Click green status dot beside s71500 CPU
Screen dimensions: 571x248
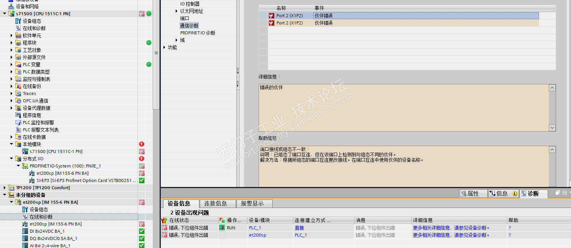[149, 14]
